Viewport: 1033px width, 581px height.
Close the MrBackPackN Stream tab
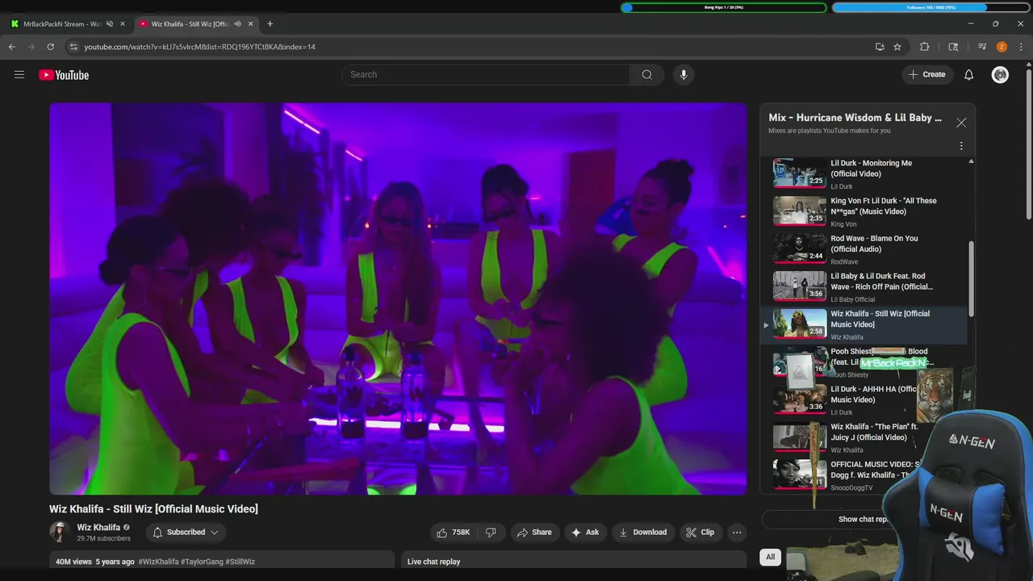pos(123,23)
